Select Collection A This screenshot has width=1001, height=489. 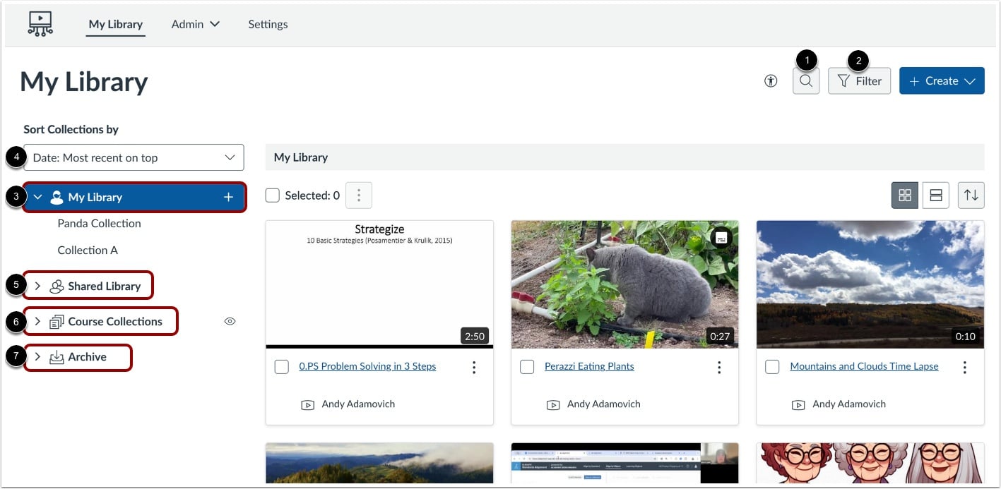[88, 250]
